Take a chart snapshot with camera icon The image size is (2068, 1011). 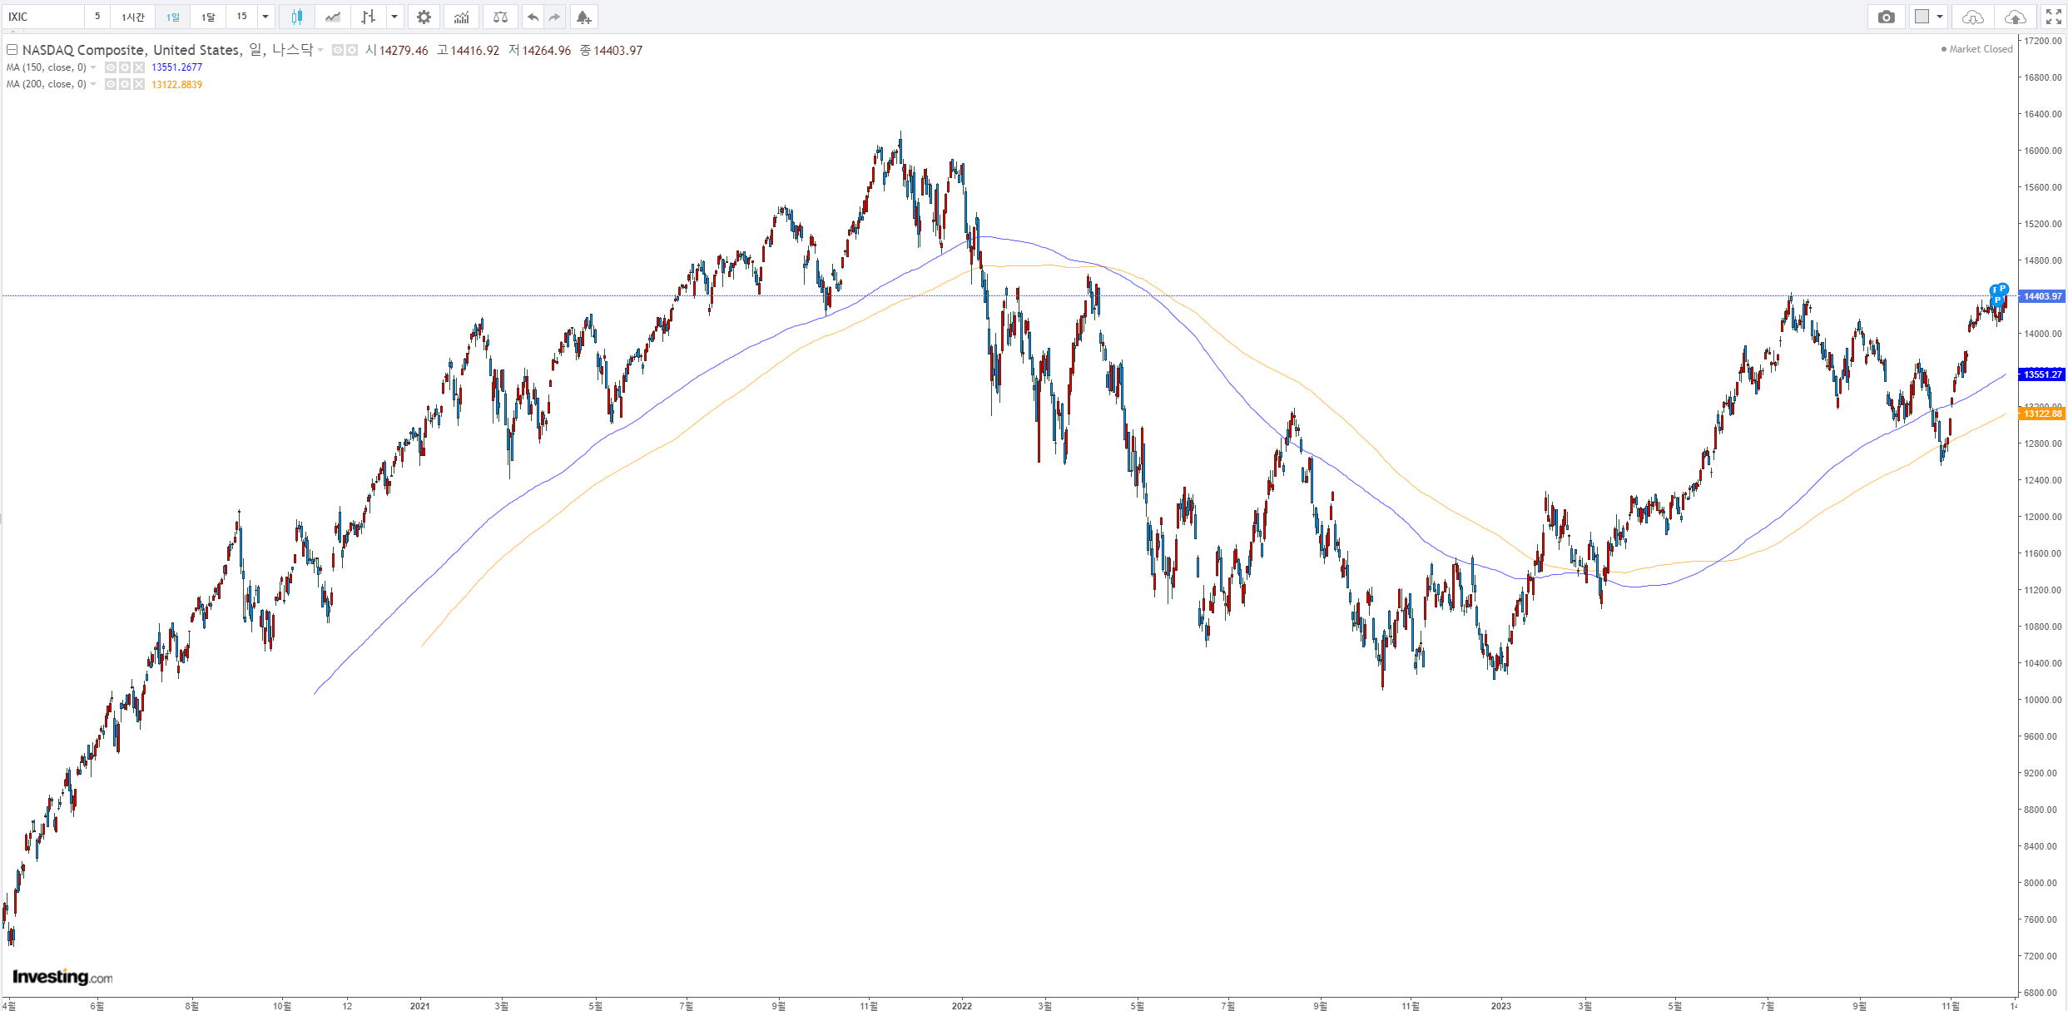(1886, 17)
